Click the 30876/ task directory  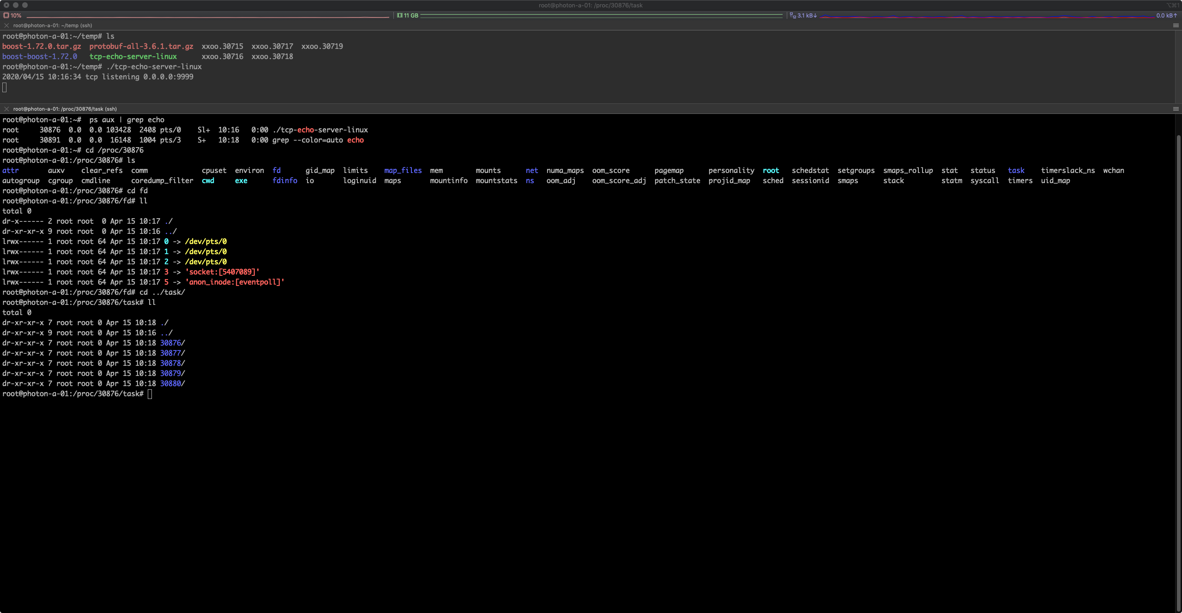pos(172,343)
